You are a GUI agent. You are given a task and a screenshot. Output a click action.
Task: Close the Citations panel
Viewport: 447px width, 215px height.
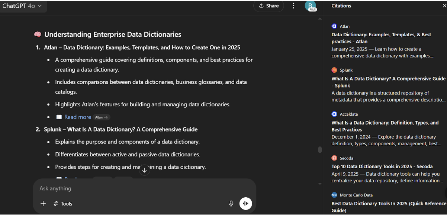[444, 6]
